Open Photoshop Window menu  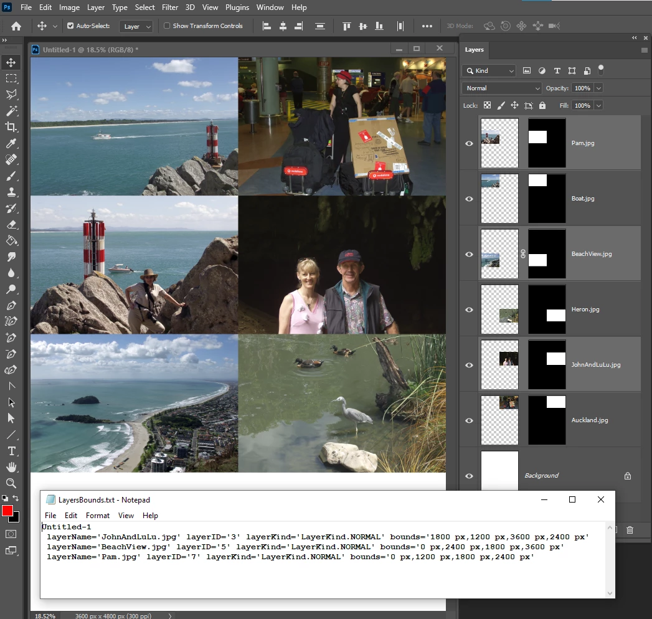(x=270, y=7)
